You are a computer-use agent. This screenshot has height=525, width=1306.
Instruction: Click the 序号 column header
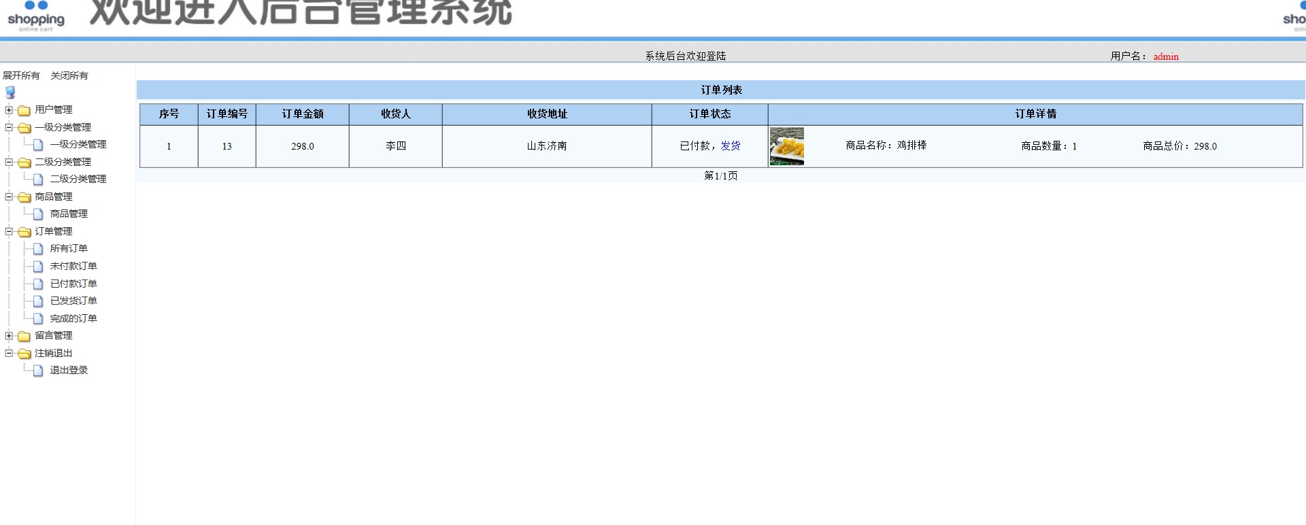coord(169,114)
